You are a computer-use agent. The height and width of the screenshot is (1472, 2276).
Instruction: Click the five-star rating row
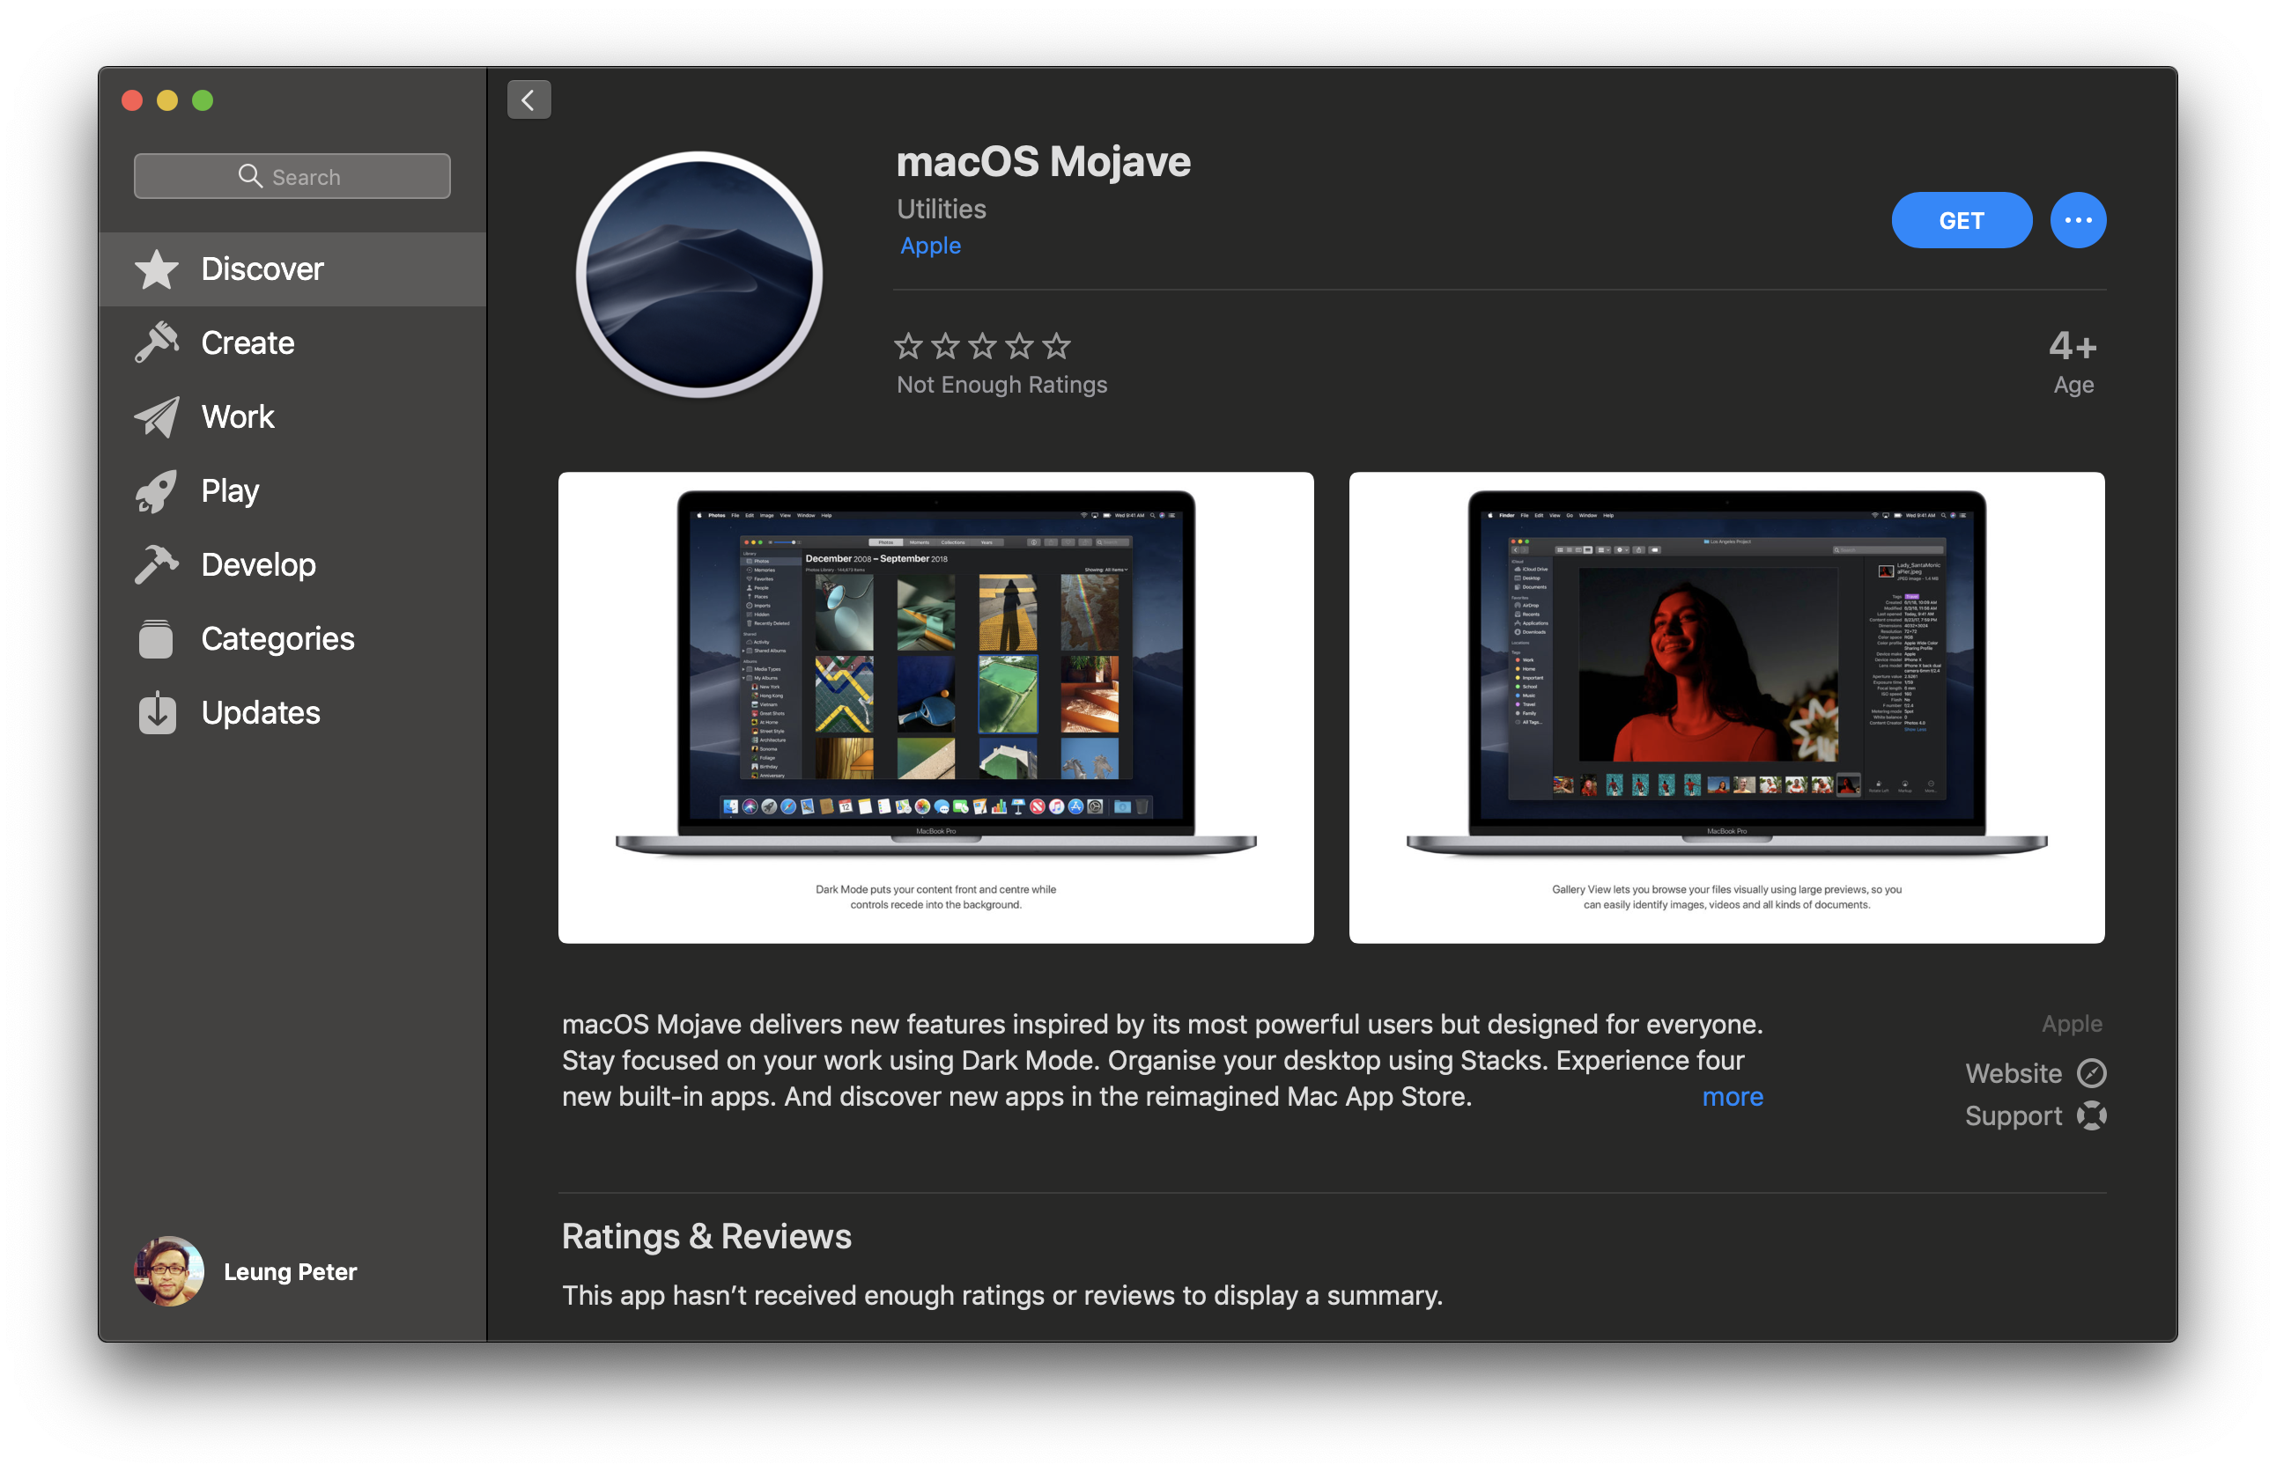982,346
